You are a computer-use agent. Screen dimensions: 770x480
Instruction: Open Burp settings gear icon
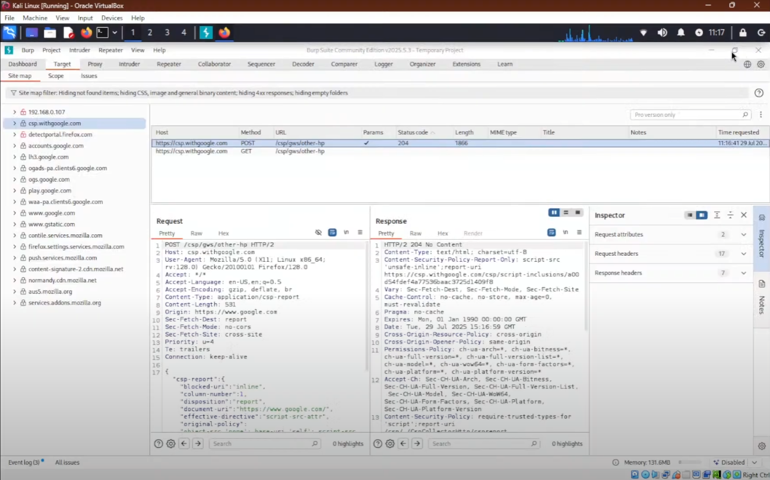coord(761,64)
